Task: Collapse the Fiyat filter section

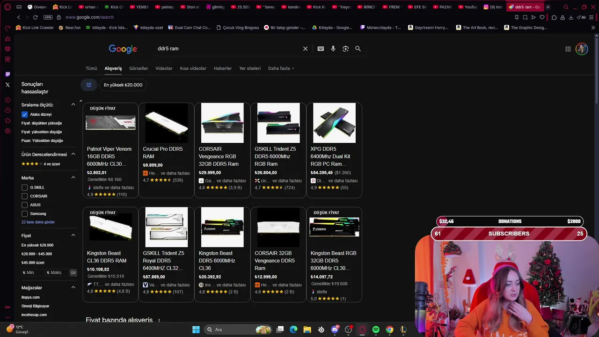Action: pyautogui.click(x=73, y=235)
